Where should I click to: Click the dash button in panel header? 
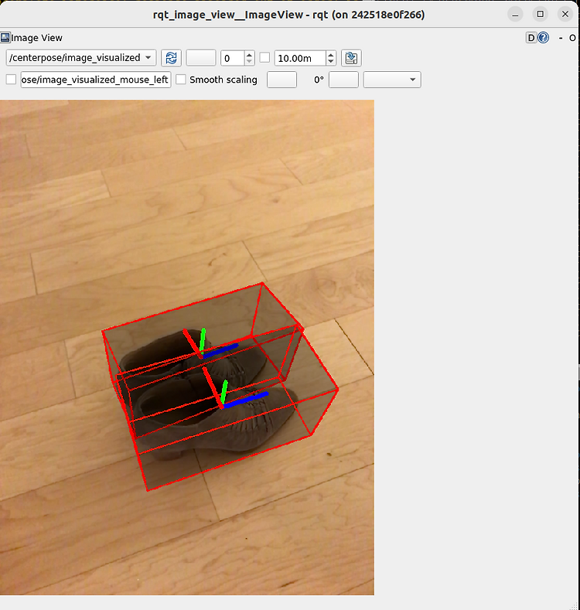click(561, 38)
